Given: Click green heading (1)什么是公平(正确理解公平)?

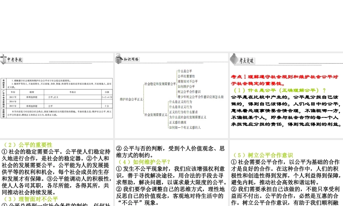Looking at the screenshot, I should (x=280, y=90).
